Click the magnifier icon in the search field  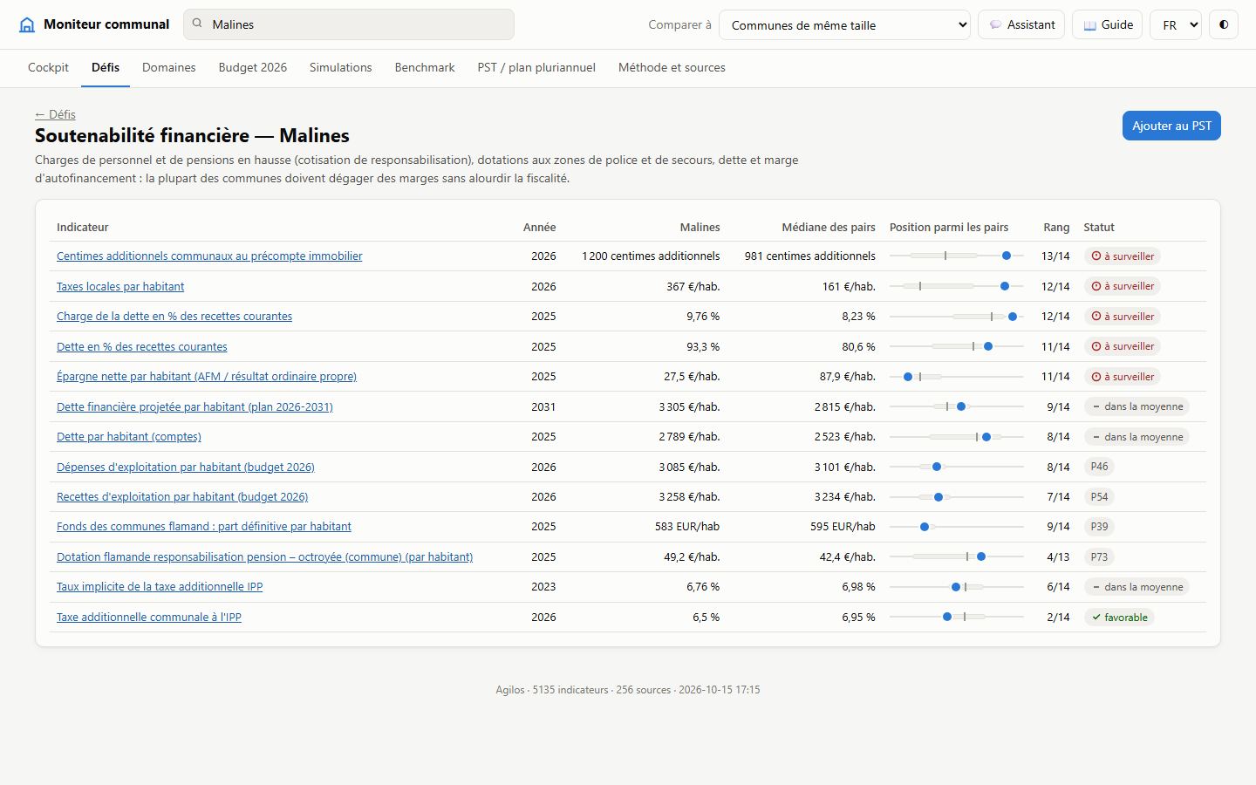tap(197, 24)
